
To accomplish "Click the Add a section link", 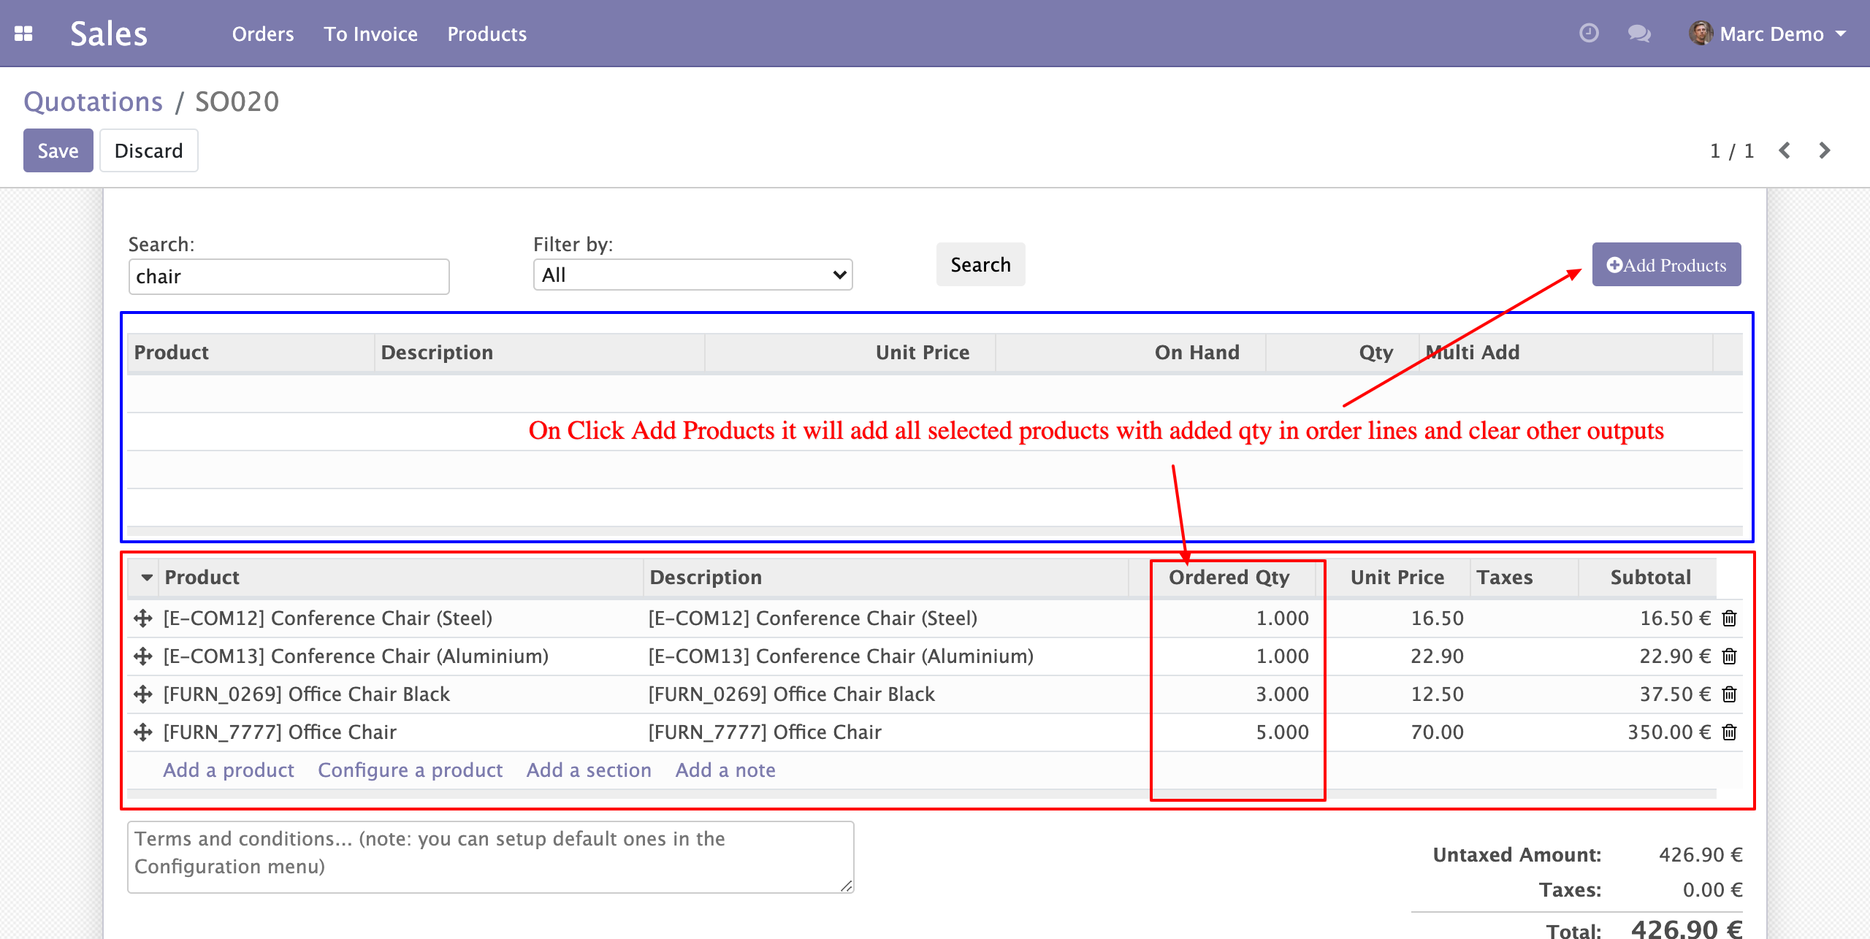I will click(x=588, y=770).
